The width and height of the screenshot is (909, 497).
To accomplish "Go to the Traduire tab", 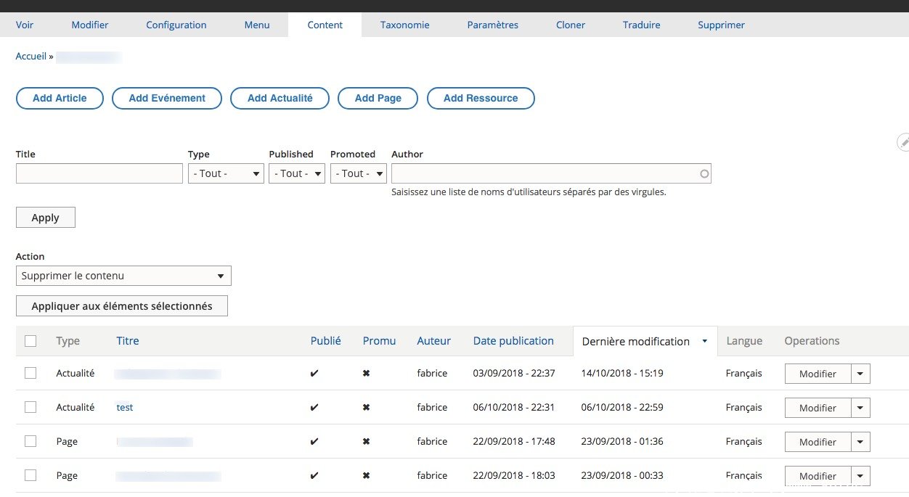I will point(642,25).
